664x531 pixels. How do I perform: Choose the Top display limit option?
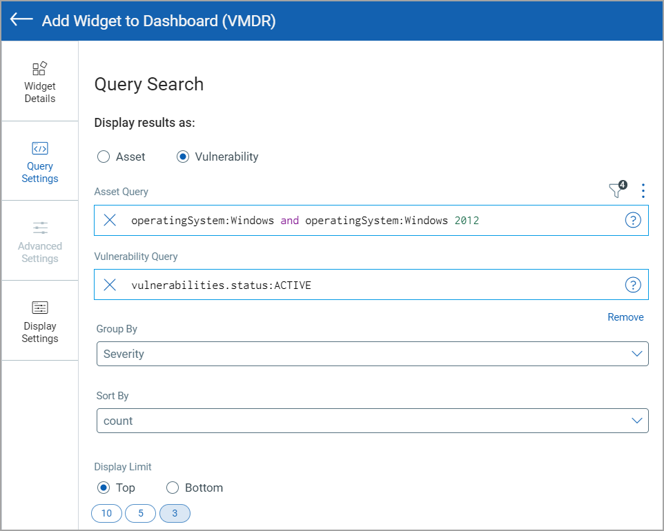pos(104,488)
